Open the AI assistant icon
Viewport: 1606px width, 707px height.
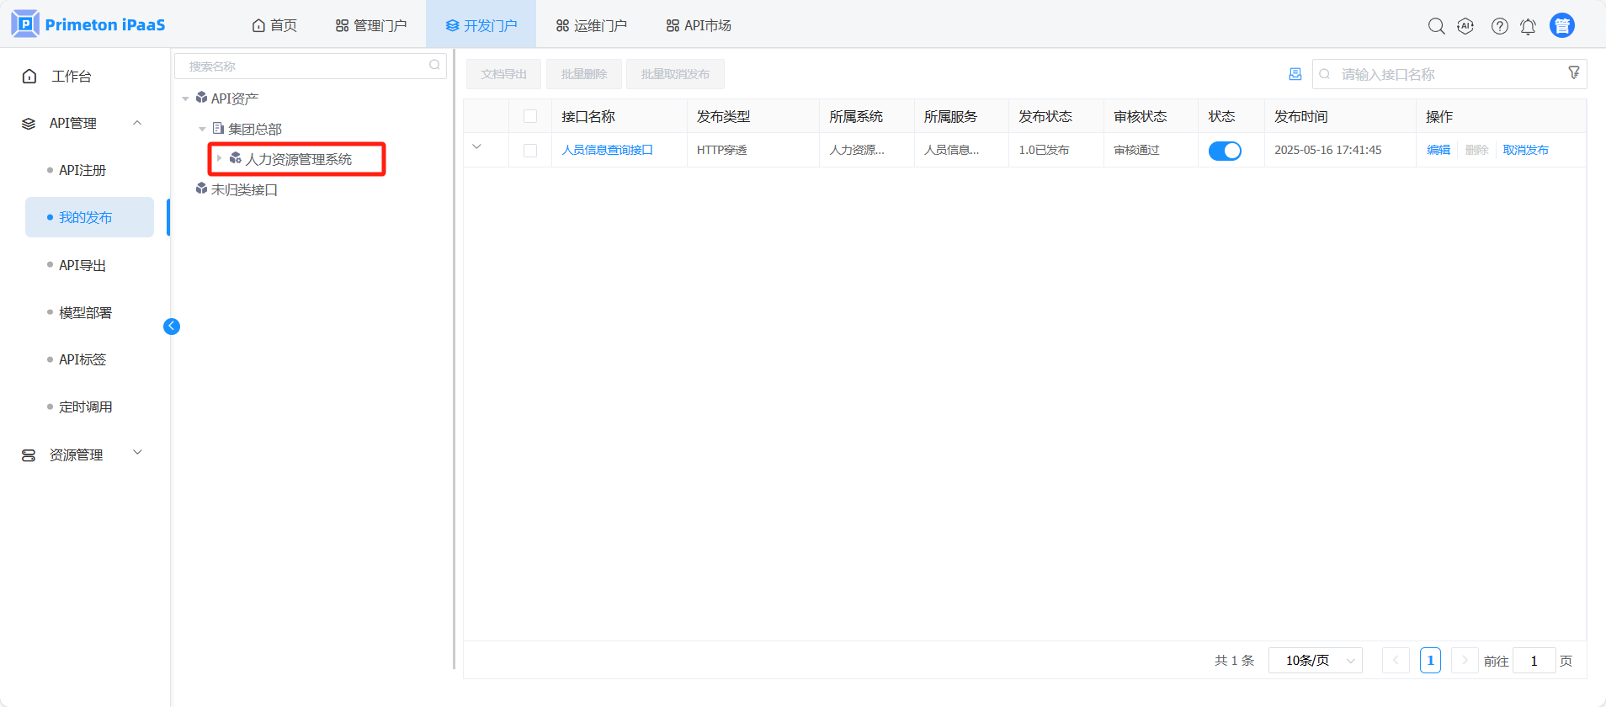pos(1465,26)
